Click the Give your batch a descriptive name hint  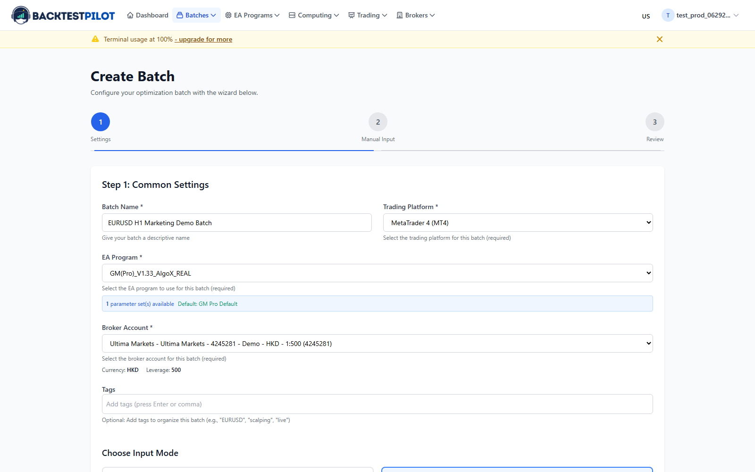coord(146,238)
